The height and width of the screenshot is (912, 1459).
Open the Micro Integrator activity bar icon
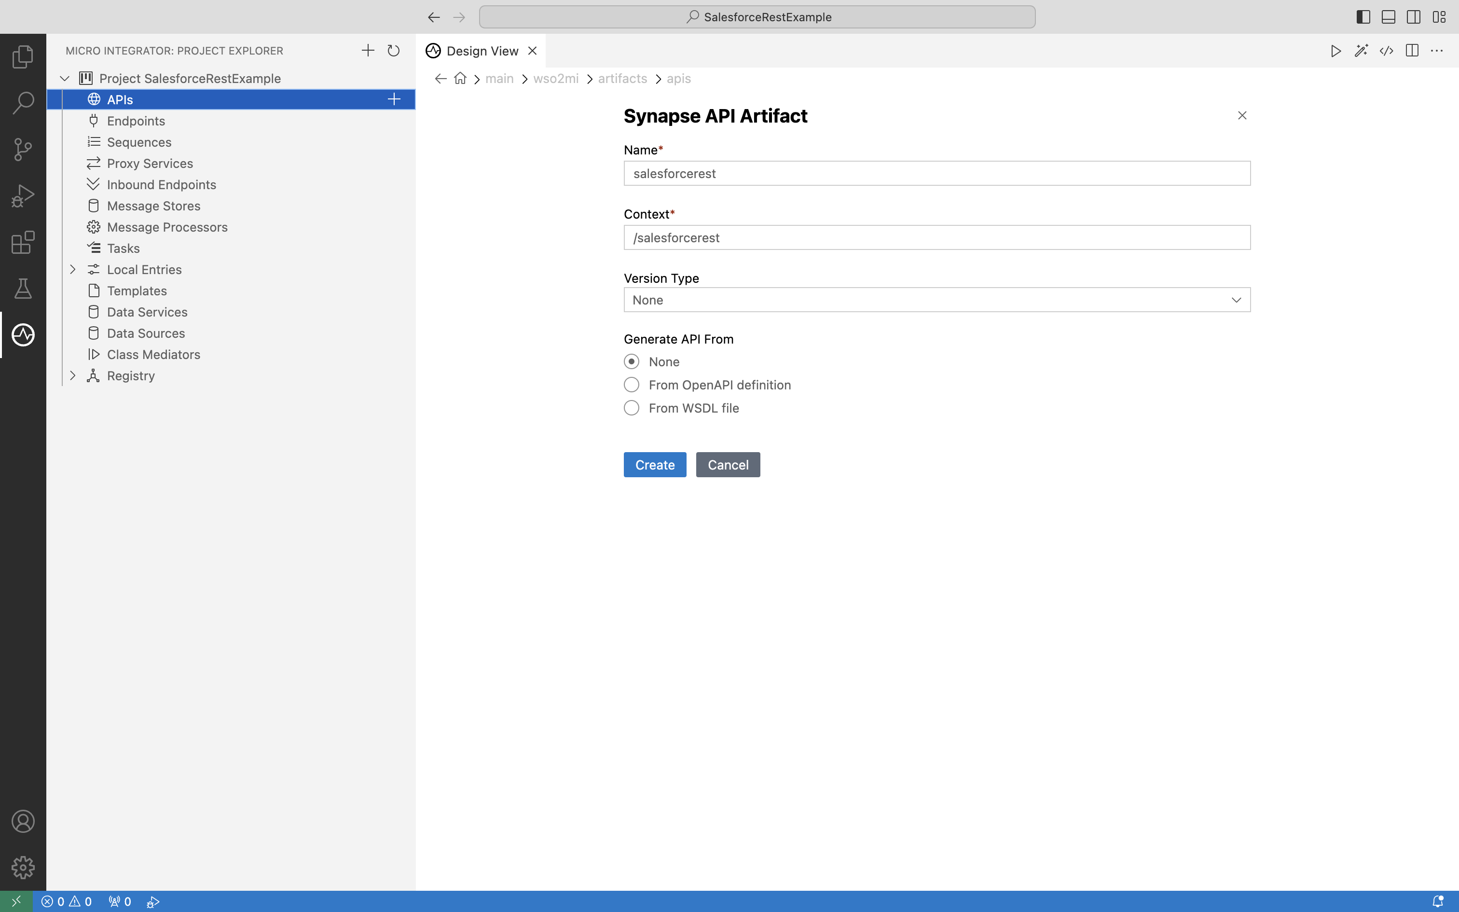click(x=23, y=335)
